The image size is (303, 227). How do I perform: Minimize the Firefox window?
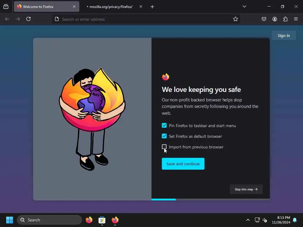coord(269,7)
